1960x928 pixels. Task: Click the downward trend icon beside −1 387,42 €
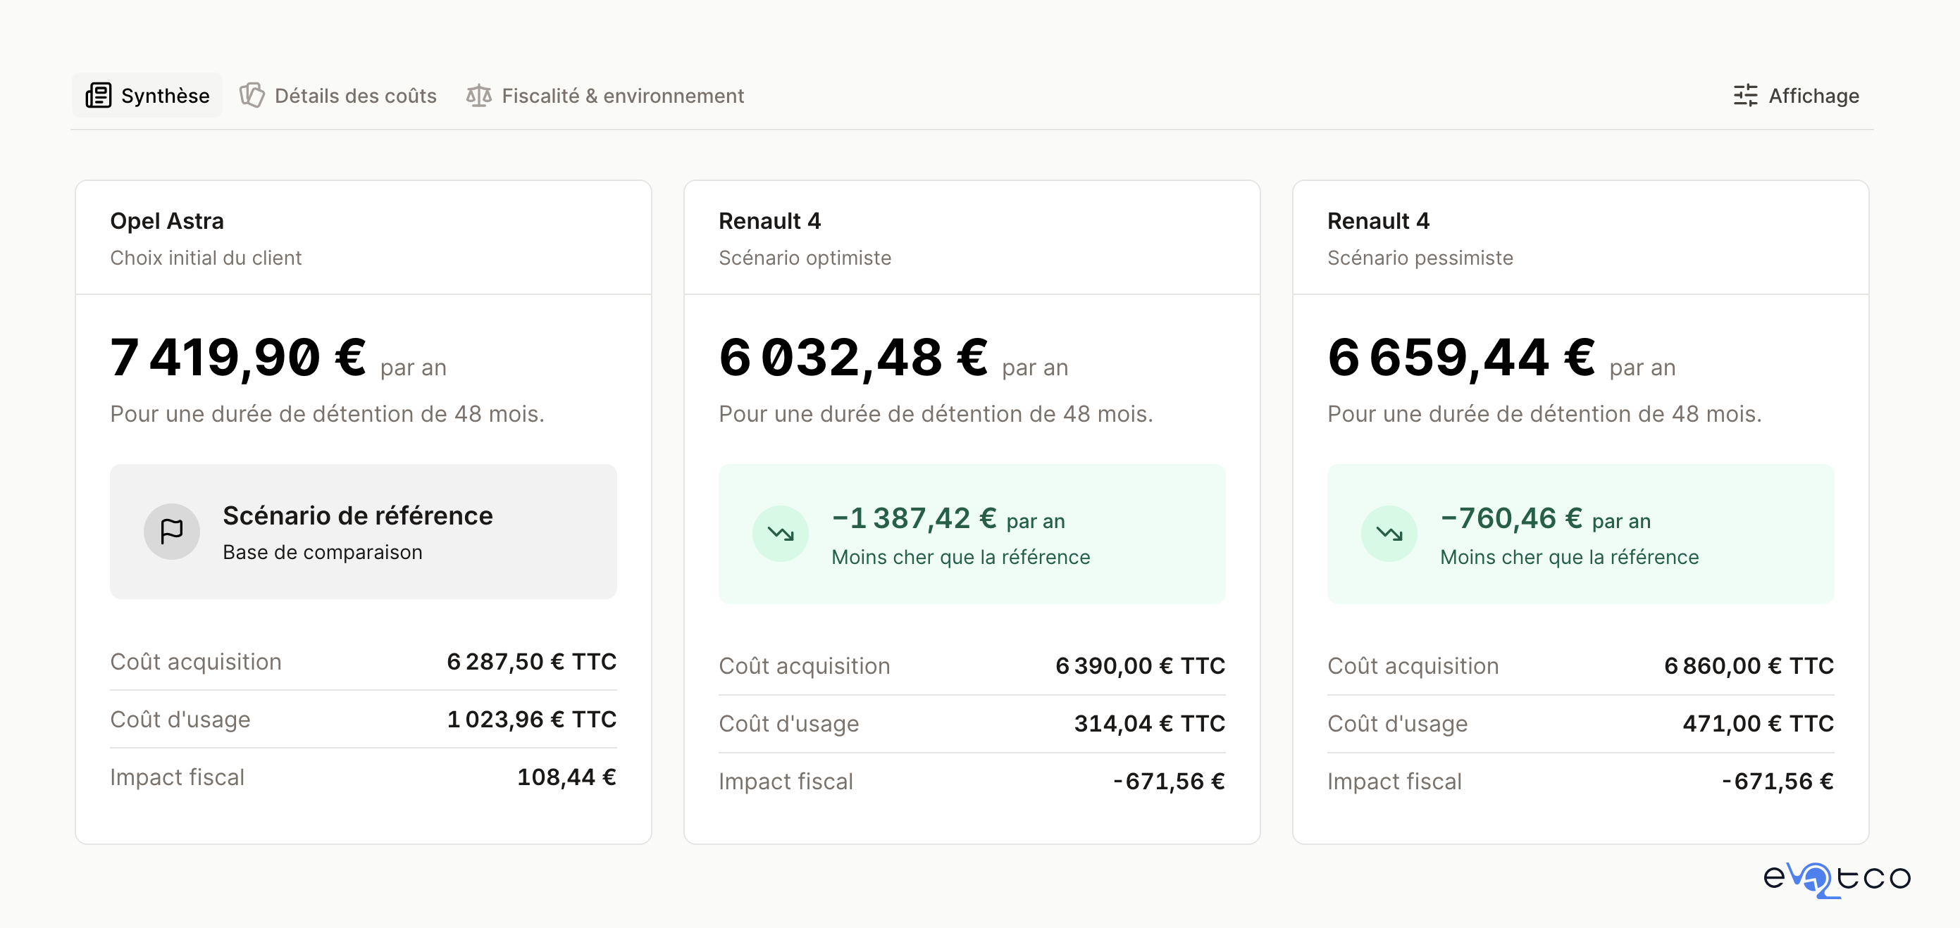pos(781,533)
